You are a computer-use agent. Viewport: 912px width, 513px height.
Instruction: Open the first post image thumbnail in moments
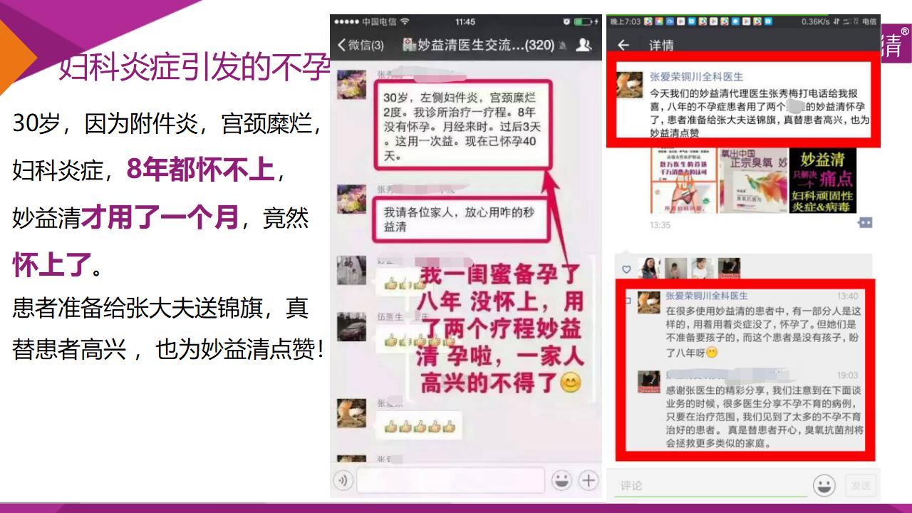click(x=684, y=181)
